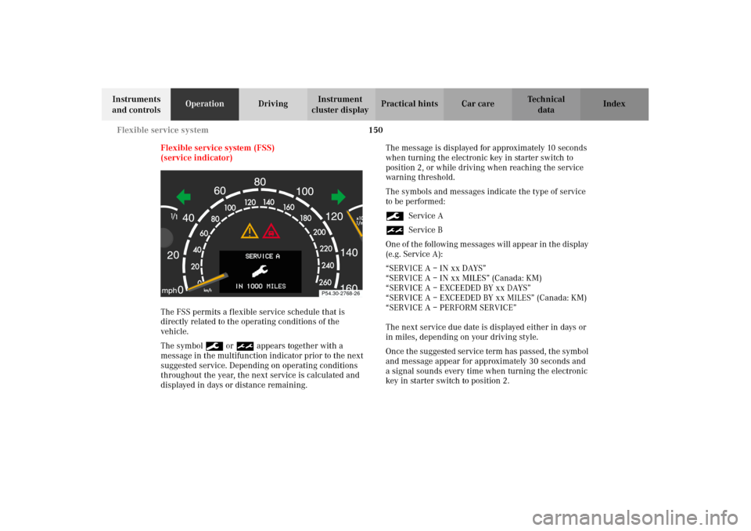Open the Car care tab
Viewport: 751px width, 531px height.
point(477,104)
